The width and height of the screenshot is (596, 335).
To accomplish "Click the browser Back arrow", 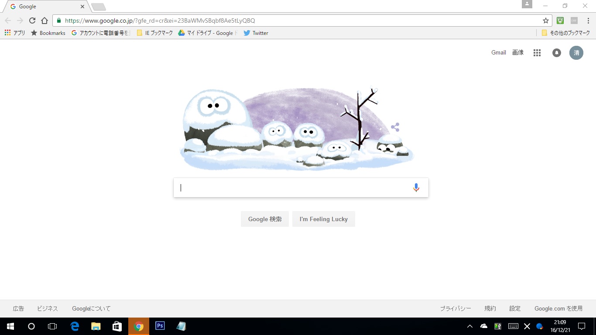I will [x=8, y=21].
